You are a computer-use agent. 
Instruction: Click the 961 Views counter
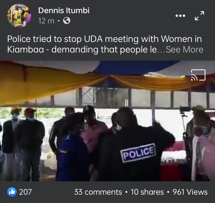point(190,192)
